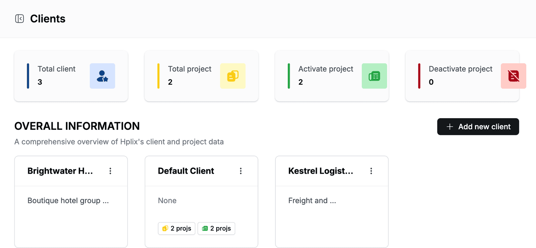The height and width of the screenshot is (248, 536).
Task: Click Add new client button
Action: click(478, 127)
